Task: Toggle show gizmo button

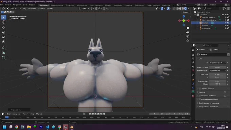Action: [x=162, y=8]
